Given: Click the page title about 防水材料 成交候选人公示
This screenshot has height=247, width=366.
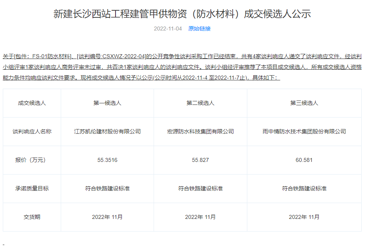Looking at the screenshot, I should [x=182, y=14].
